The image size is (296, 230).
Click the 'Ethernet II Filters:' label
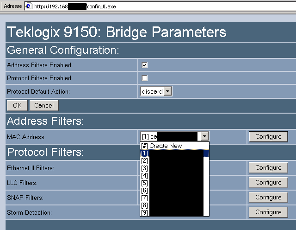click(x=31, y=168)
